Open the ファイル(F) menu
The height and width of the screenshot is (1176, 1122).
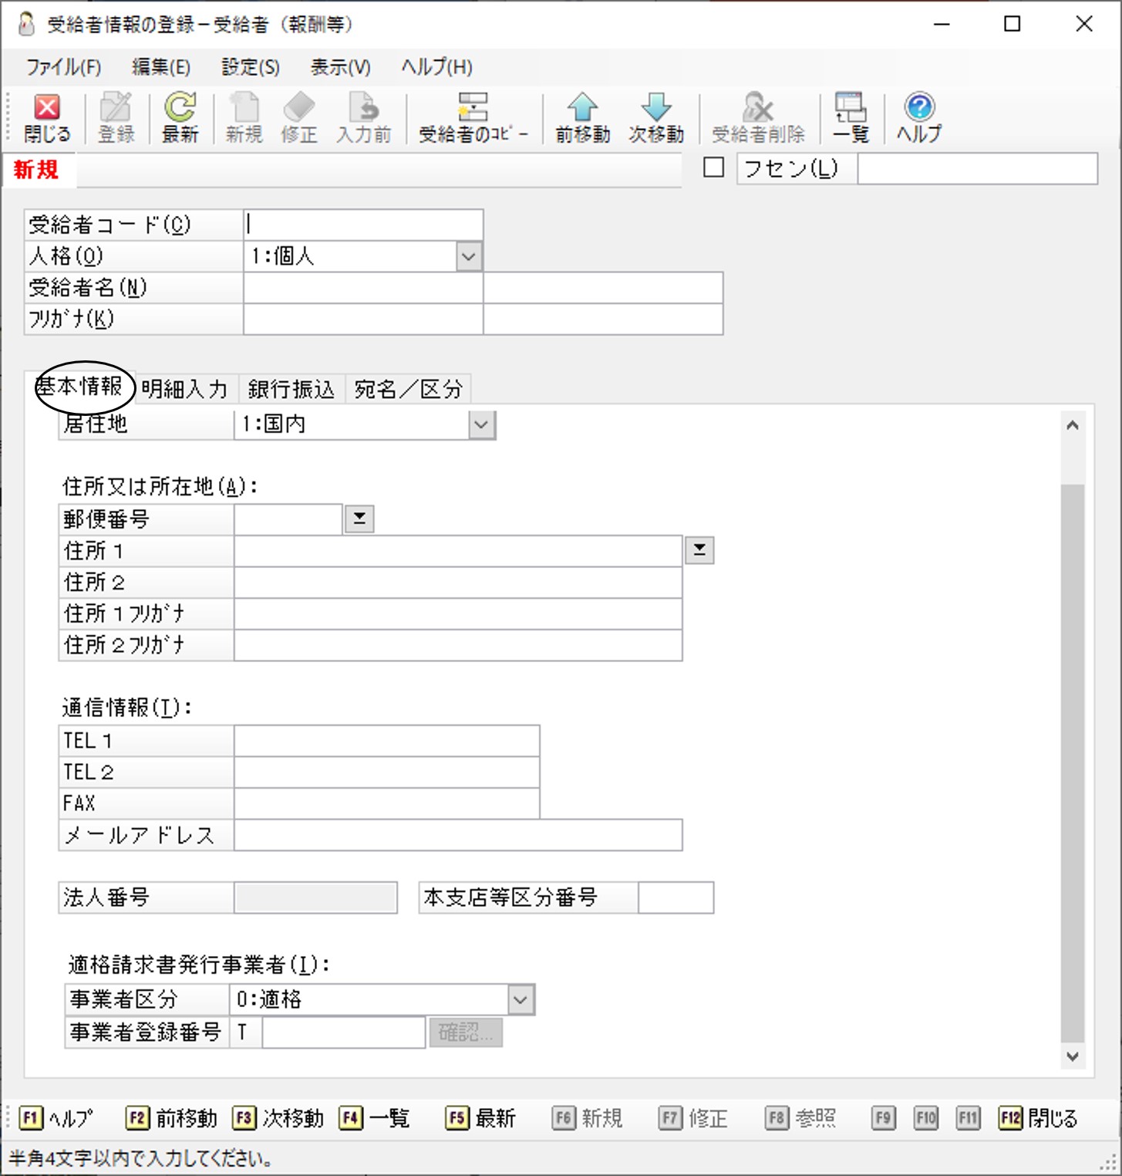pos(63,67)
